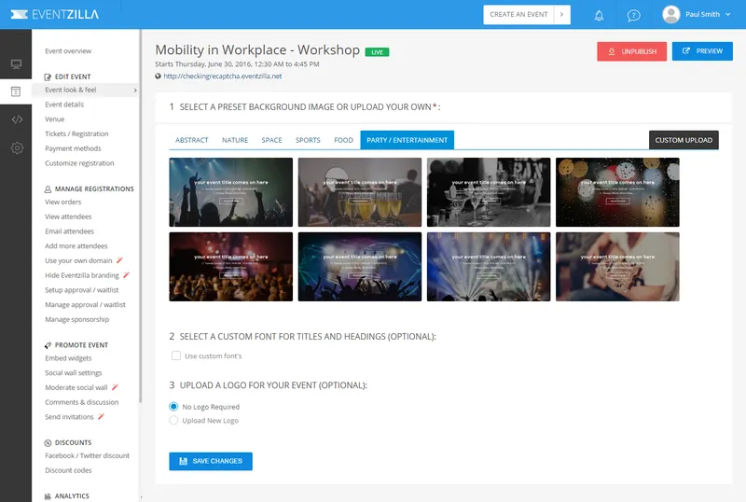Click premium marker next to Send invitations
Screen dimensions: 746x502
pyautogui.click(x=101, y=417)
